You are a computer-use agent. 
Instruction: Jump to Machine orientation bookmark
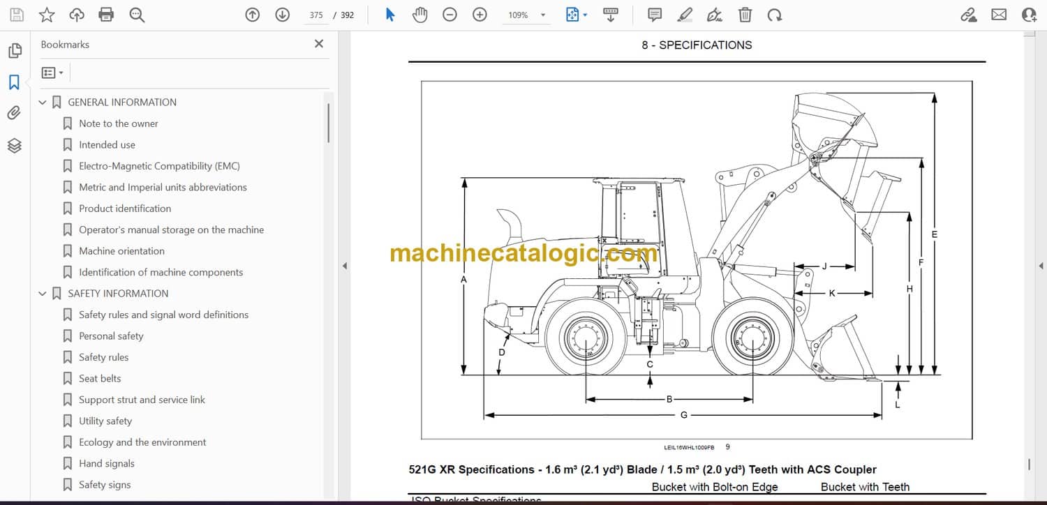point(121,251)
